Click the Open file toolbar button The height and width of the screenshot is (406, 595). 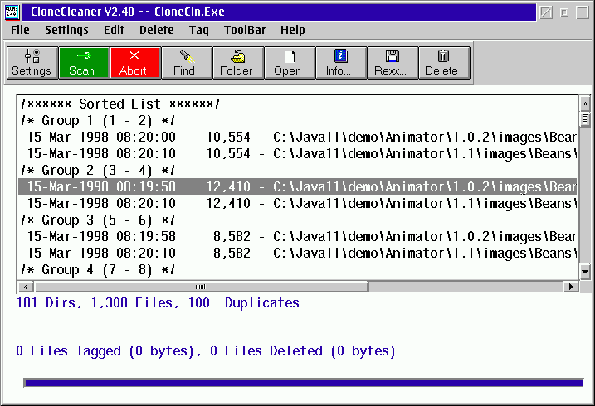pyautogui.click(x=290, y=63)
